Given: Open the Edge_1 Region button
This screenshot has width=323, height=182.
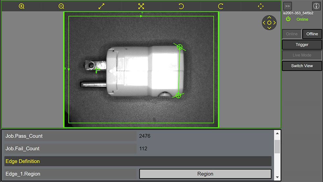Looking at the screenshot, I should [x=205, y=174].
